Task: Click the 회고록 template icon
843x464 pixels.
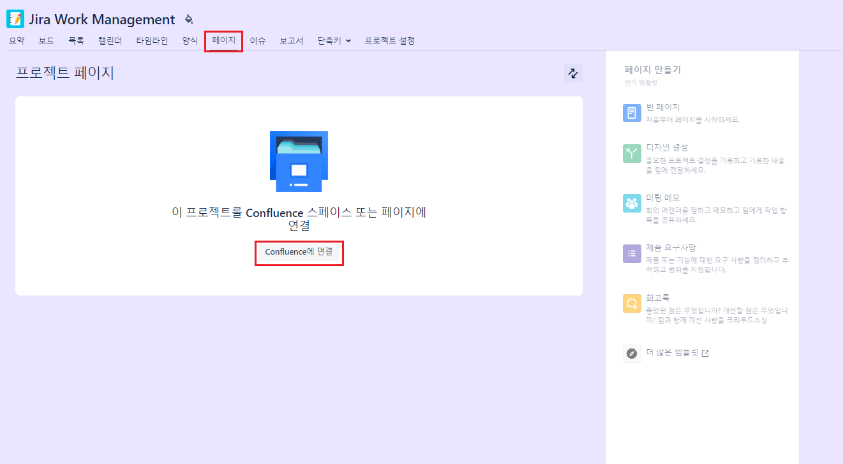Action: [x=632, y=303]
